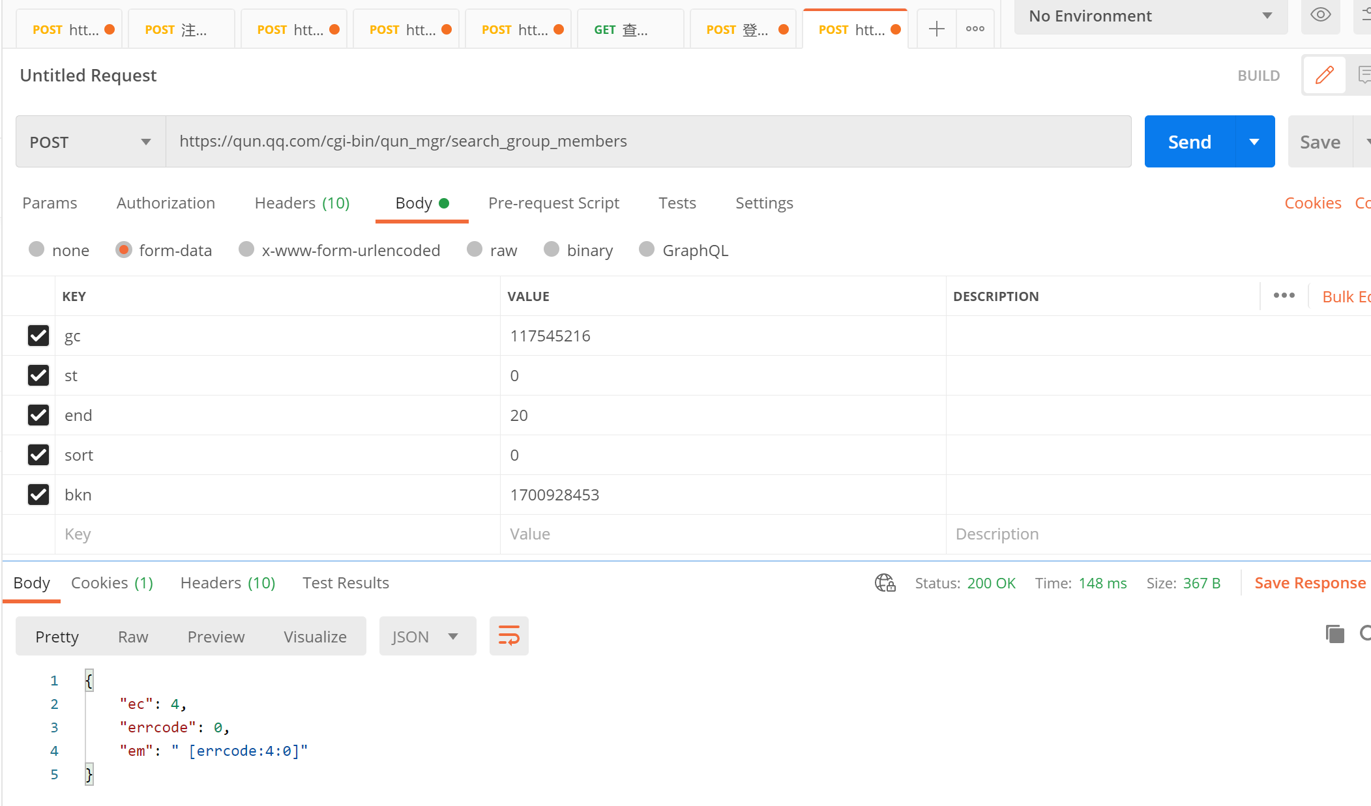Screen dimensions: 1371x806
Task: Open the POST method dropdown
Action: pyautogui.click(x=90, y=142)
